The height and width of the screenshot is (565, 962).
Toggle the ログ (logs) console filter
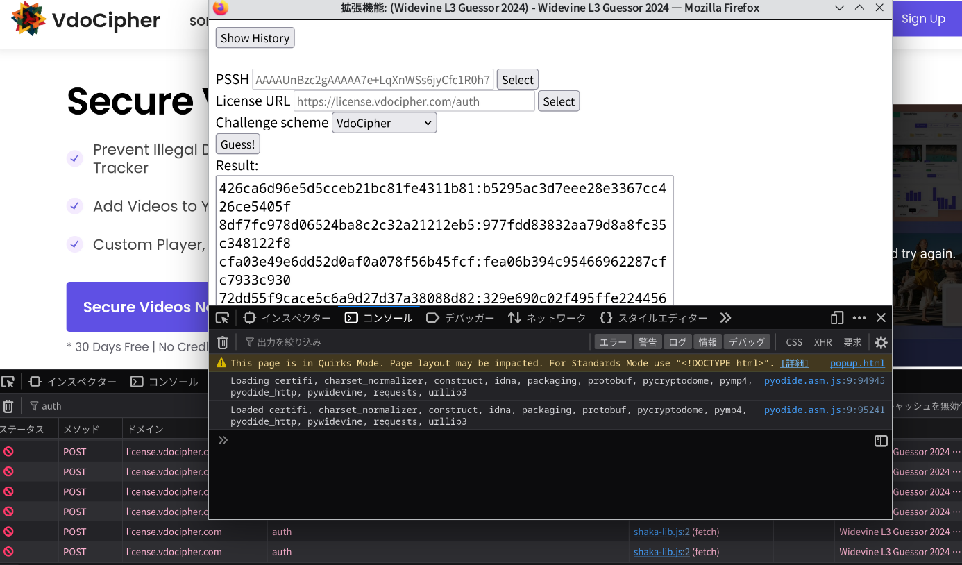[x=677, y=342]
